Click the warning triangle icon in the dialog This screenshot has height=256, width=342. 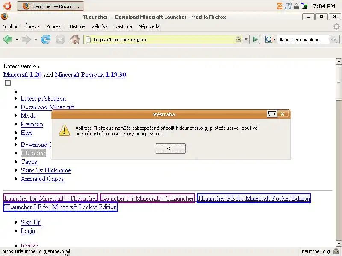pos(65,131)
